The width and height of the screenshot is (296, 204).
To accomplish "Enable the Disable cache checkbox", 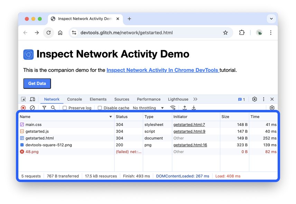I will pyautogui.click(x=100, y=108).
